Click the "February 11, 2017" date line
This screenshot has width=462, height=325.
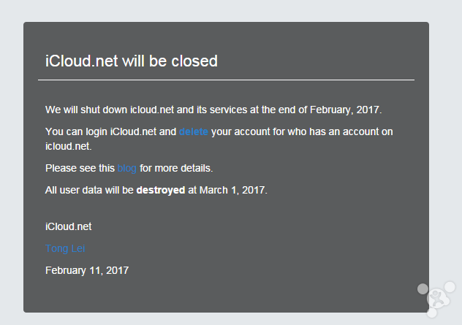click(x=87, y=270)
